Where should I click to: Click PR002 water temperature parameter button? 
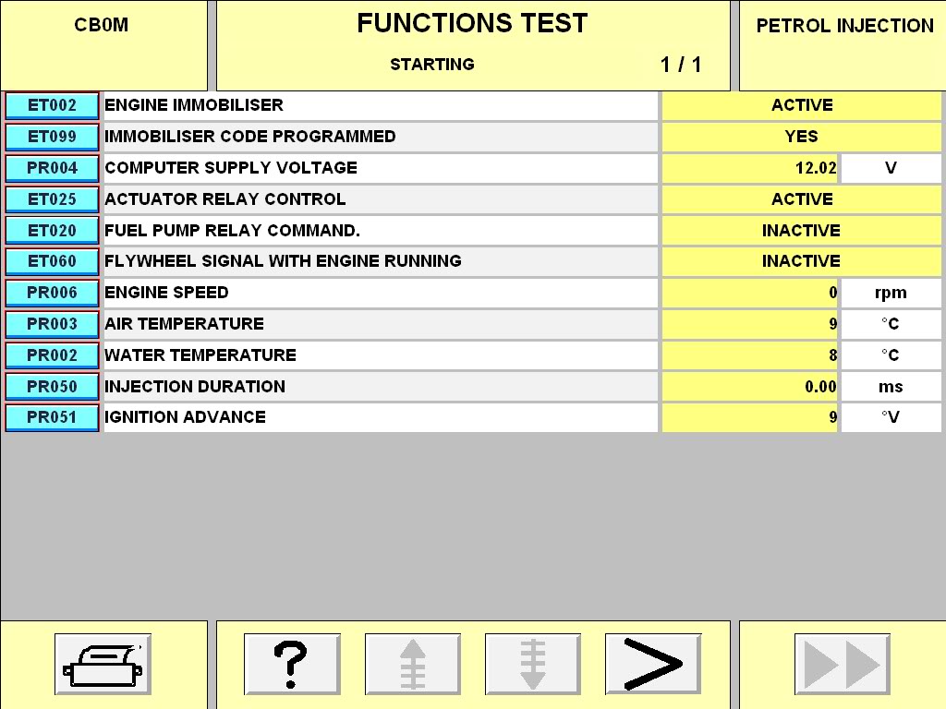coord(52,355)
